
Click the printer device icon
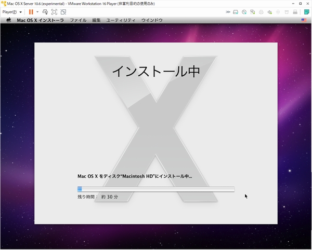(261, 12)
